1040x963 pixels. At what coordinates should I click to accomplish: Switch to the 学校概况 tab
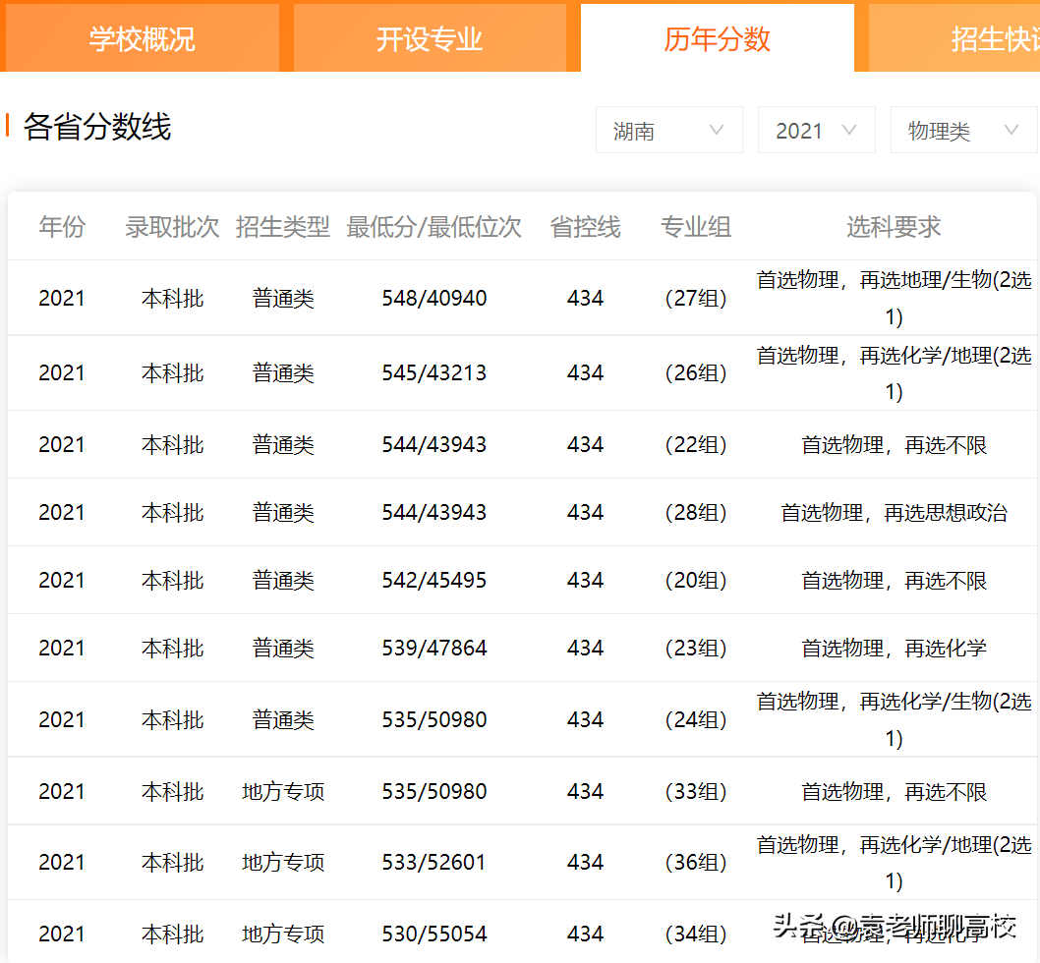(142, 37)
